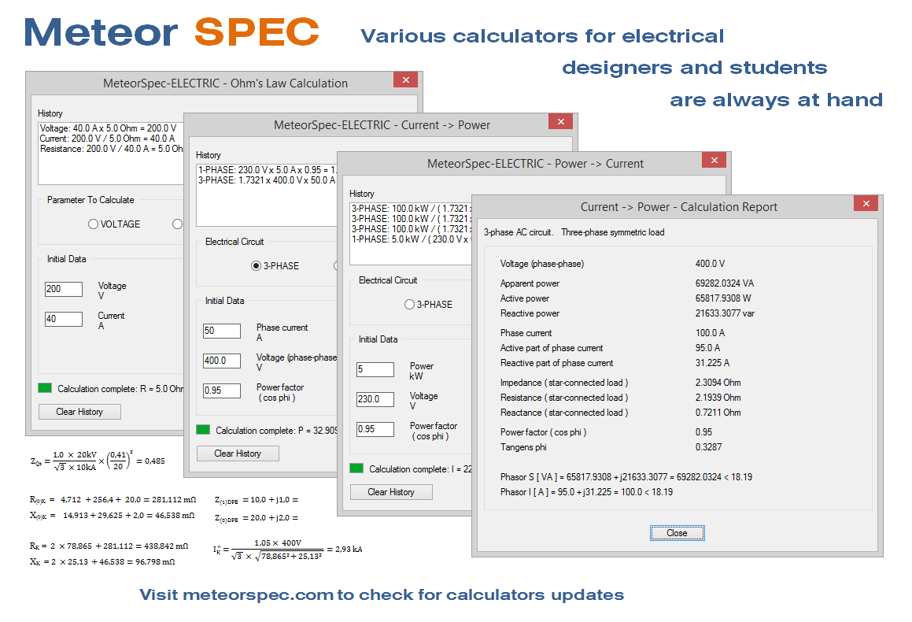Close the Calculation Report window via X
Viewport: 912px width, 622px height.
coord(866,203)
